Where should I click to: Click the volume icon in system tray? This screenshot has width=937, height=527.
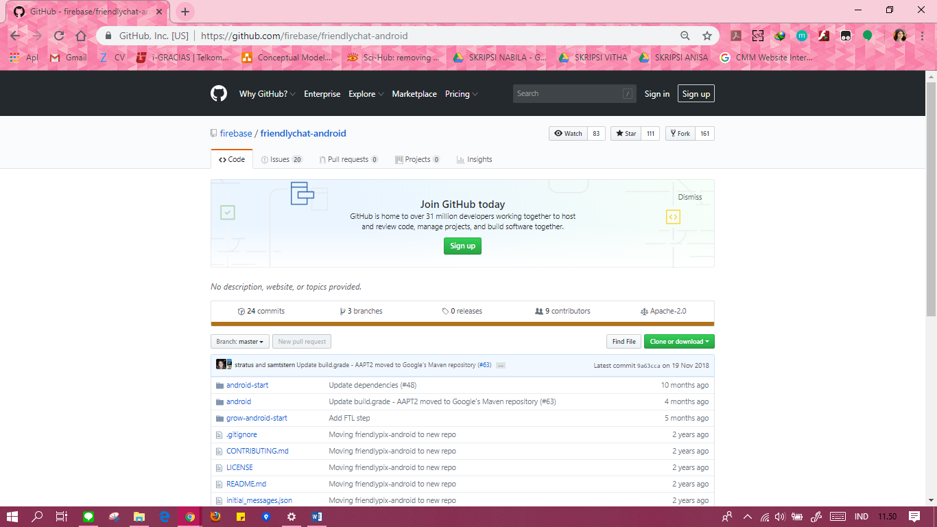click(779, 517)
